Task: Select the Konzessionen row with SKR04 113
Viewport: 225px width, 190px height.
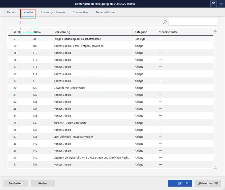Action: [110, 67]
